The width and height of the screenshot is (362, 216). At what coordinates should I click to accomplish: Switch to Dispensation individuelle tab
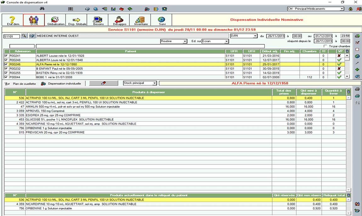[61, 84]
